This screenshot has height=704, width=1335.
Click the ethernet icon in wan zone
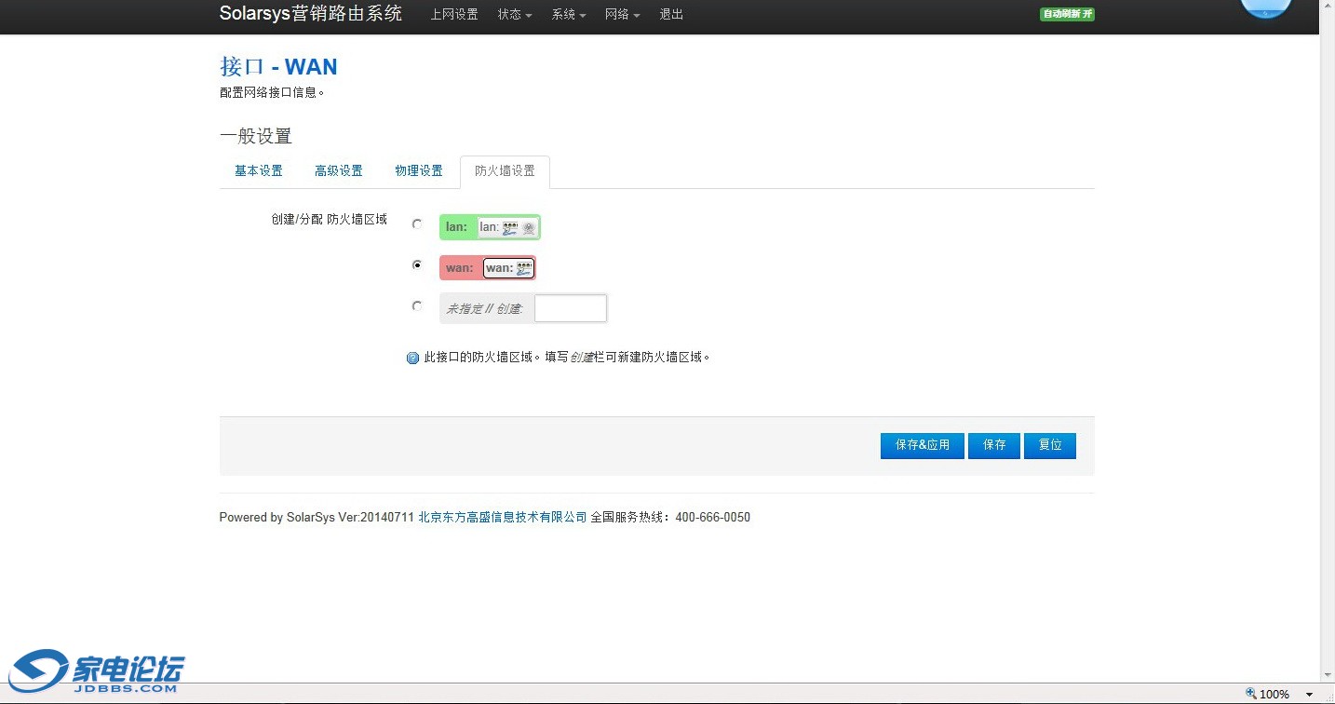point(524,268)
